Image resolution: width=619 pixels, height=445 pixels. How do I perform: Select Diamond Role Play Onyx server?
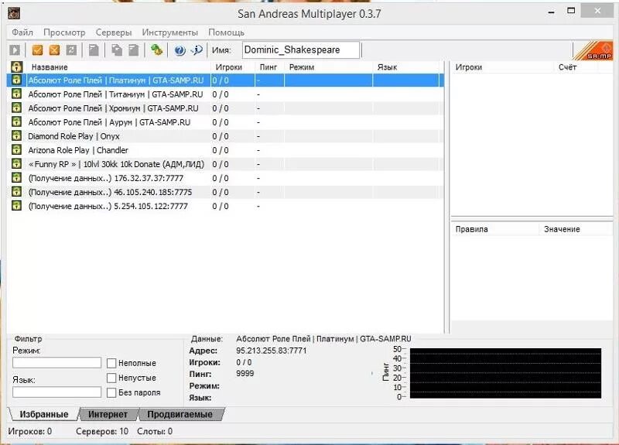pyautogui.click(x=225, y=136)
